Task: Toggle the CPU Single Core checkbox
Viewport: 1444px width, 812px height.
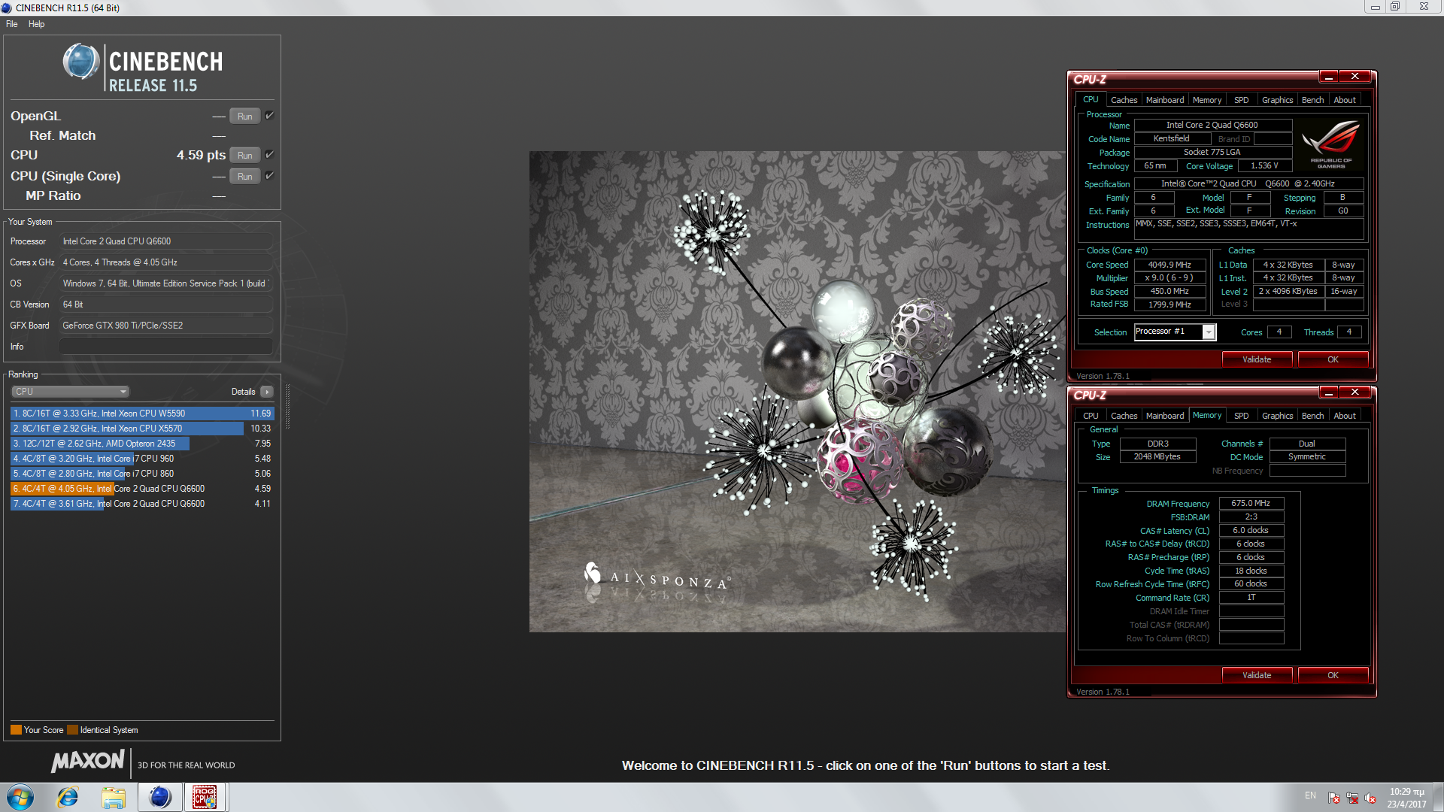Action: coord(269,175)
